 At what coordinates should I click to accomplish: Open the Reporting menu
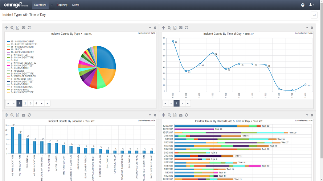click(x=62, y=5)
